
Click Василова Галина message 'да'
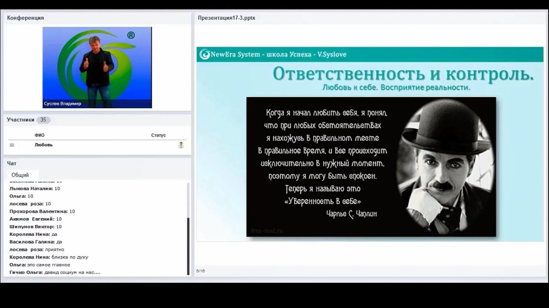pyautogui.click(x=36, y=242)
